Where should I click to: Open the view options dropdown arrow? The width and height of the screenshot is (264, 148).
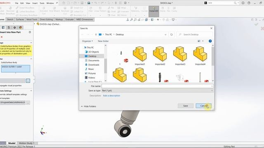(203, 41)
